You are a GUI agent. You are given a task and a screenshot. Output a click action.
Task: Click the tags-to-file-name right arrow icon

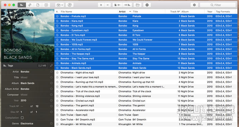[127, 5]
